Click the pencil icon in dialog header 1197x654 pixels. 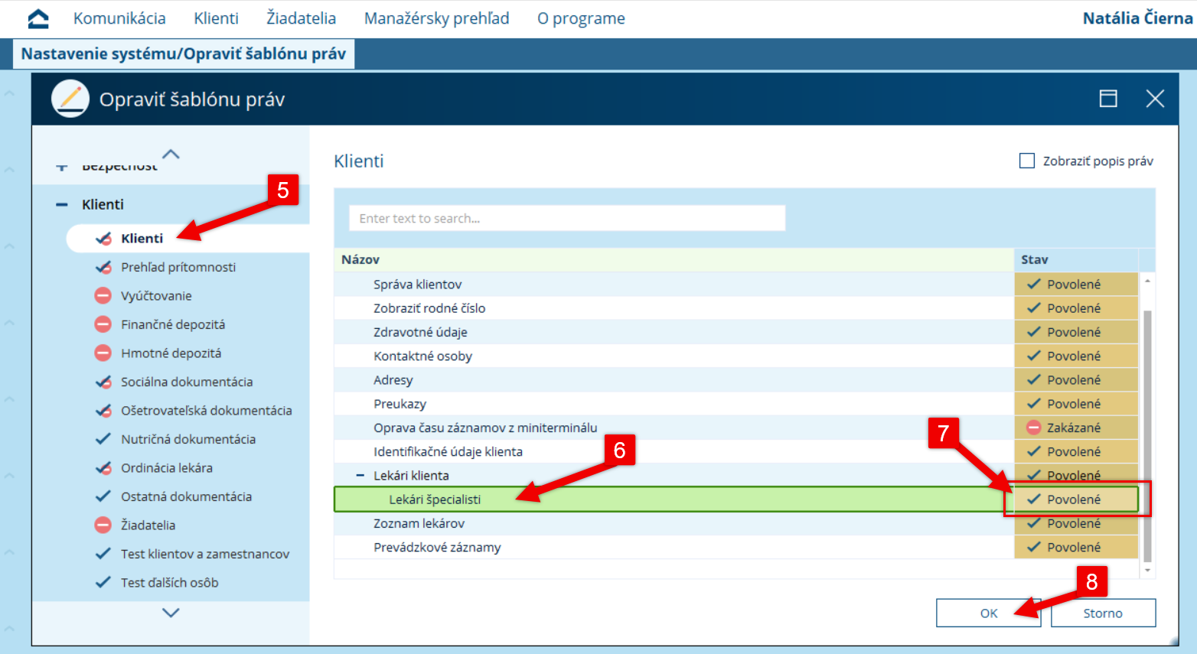70,99
